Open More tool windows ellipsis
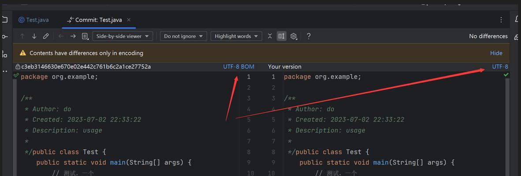 click(x=5, y=71)
